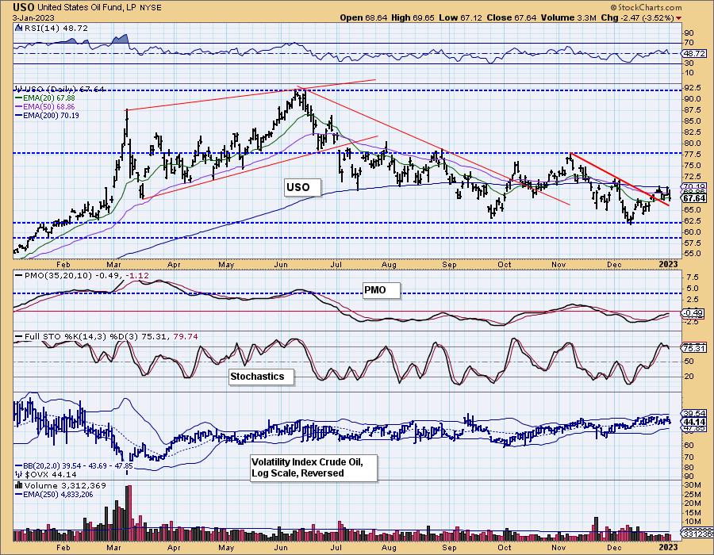Click the Open 68.64 value

coord(363,17)
